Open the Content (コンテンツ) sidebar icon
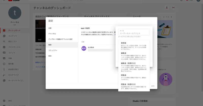Image resolution: width=203 pixels, height=106 pixels. pyautogui.click(x=4, y=36)
